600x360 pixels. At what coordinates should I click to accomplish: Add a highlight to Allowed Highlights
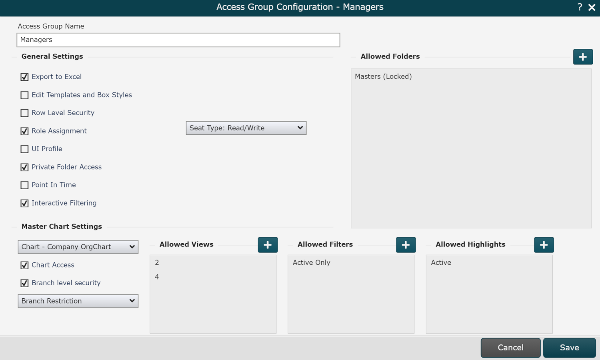tap(544, 245)
